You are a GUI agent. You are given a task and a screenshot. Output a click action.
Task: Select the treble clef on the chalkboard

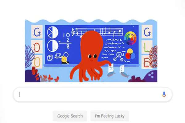pos(73,32)
